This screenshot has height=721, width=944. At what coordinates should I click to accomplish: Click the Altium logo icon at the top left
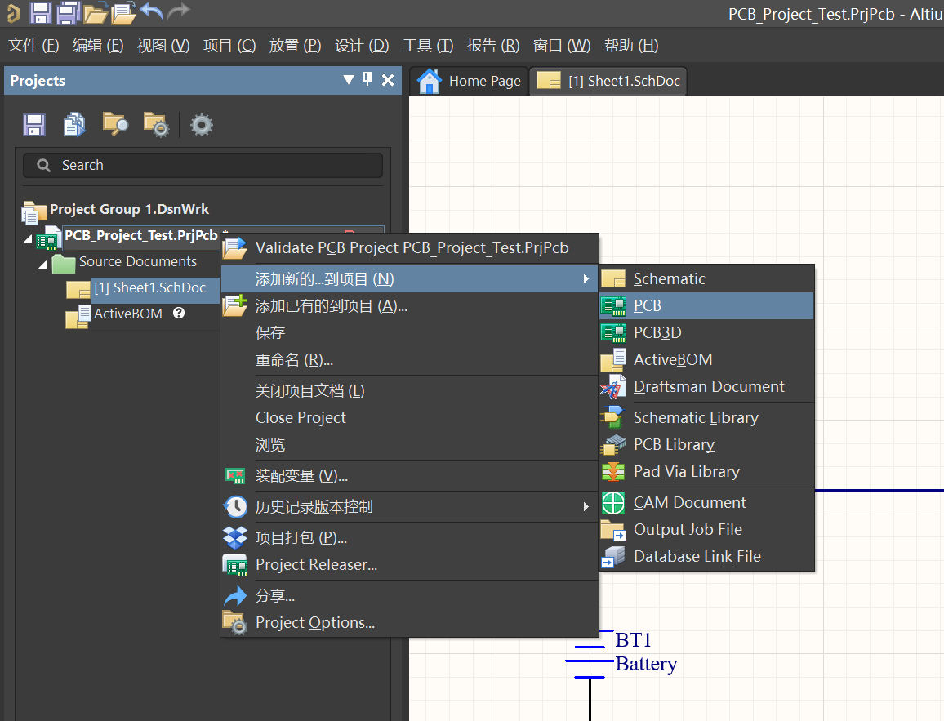12,12
